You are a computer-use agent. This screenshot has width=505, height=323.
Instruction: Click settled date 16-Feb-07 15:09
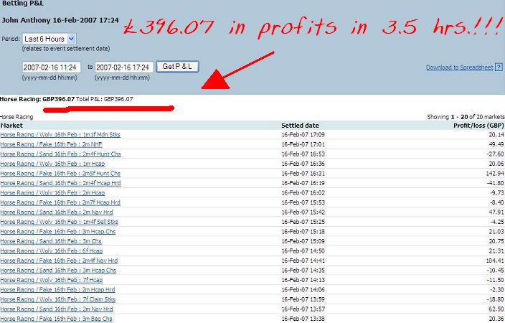[303, 241]
